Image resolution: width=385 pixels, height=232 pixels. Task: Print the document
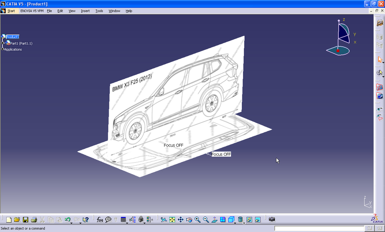point(34,220)
